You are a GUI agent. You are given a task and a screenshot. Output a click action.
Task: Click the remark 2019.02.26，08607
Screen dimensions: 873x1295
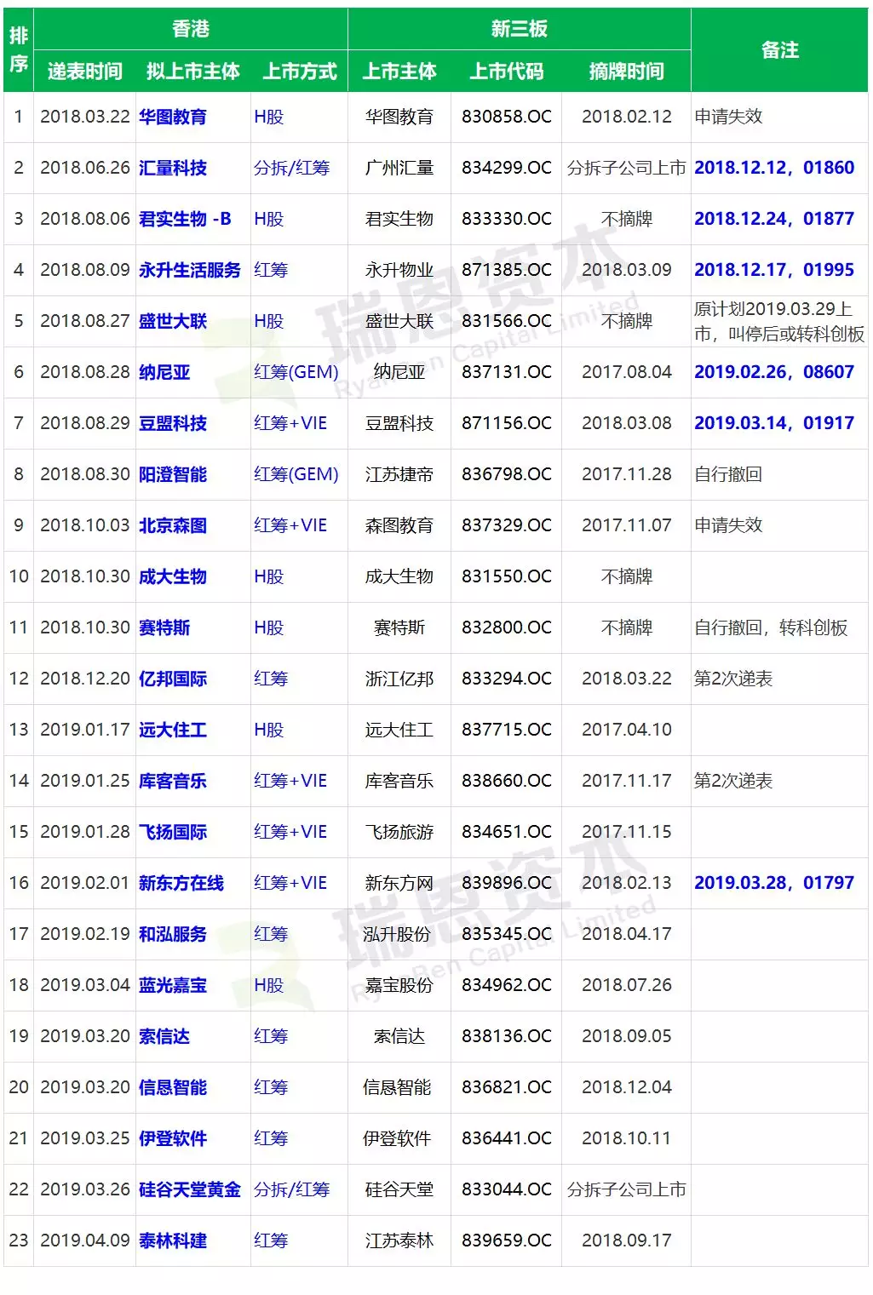774,372
